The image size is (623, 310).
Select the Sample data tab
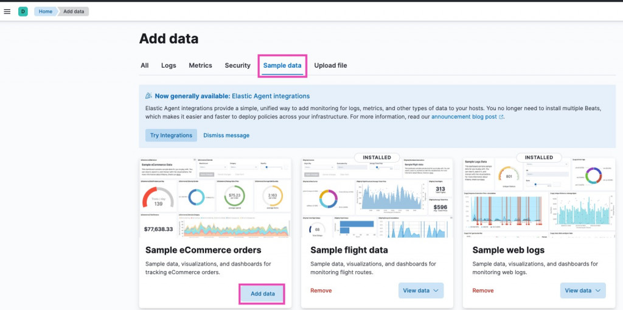point(282,65)
